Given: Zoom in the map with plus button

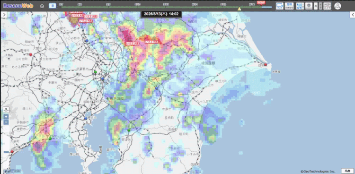Looking at the screenshot, I should point(6,117).
